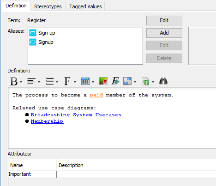Click the bullet list icon
Viewport: 216px width, 186px height.
(50, 81)
